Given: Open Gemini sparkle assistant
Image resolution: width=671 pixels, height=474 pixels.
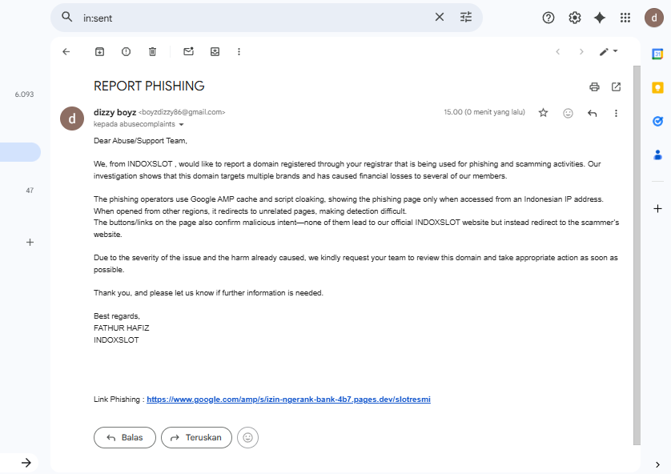Looking at the screenshot, I should 600,18.
